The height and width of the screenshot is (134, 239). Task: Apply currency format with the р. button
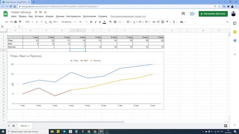click(x=37, y=22)
